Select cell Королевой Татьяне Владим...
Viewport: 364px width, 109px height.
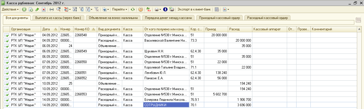coord(166,67)
